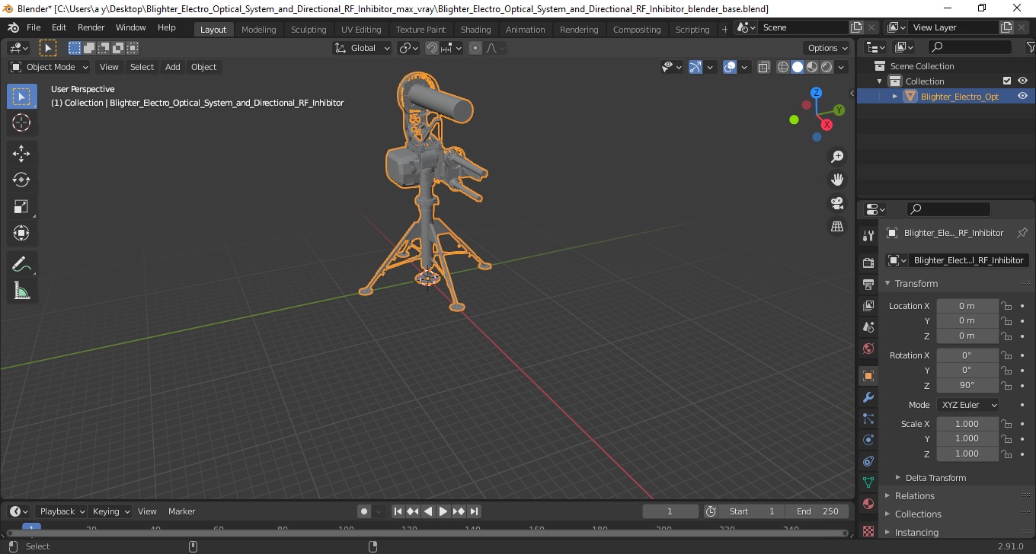Screen dimensions: 1036x554
Task: Switch to Shading workspace tab
Action: click(x=476, y=30)
